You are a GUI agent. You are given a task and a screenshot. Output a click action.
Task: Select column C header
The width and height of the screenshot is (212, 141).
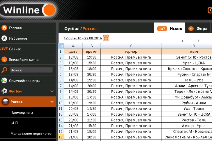tap(131, 46)
